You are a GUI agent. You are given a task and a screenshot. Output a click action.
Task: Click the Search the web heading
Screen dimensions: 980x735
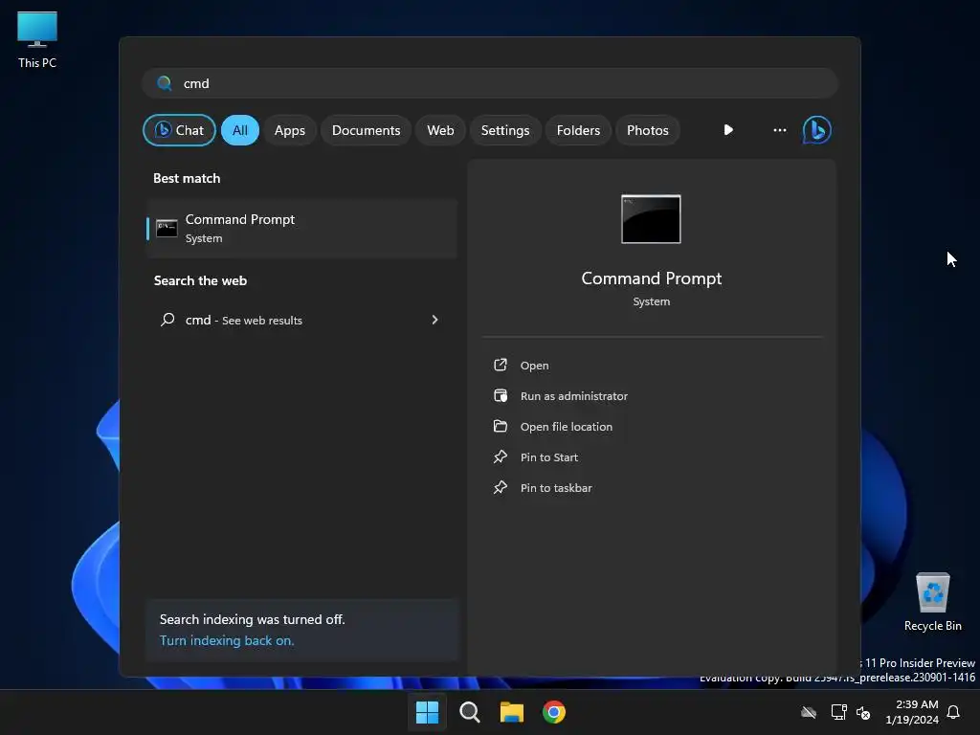tap(200, 280)
